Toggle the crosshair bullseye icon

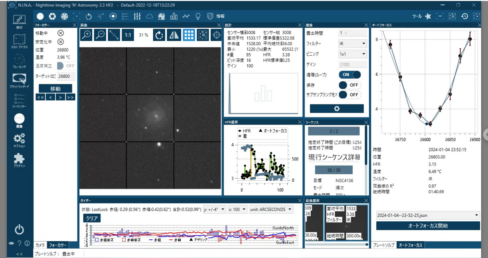tap(217, 35)
